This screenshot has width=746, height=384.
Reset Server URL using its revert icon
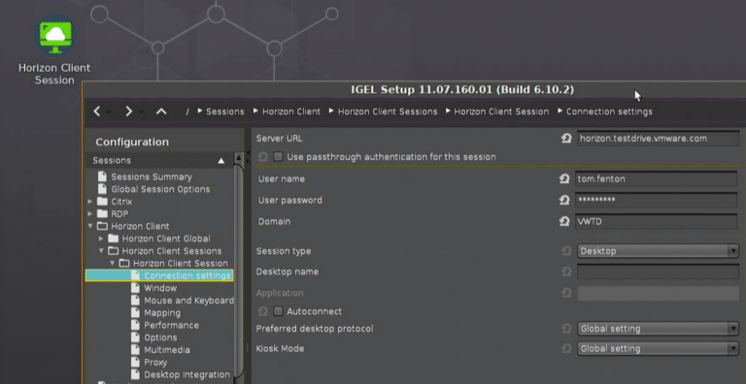point(566,139)
